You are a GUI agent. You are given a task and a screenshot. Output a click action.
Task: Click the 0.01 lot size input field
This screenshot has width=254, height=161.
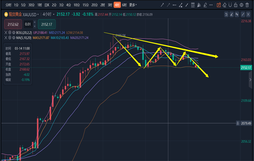(x=28, y=24)
